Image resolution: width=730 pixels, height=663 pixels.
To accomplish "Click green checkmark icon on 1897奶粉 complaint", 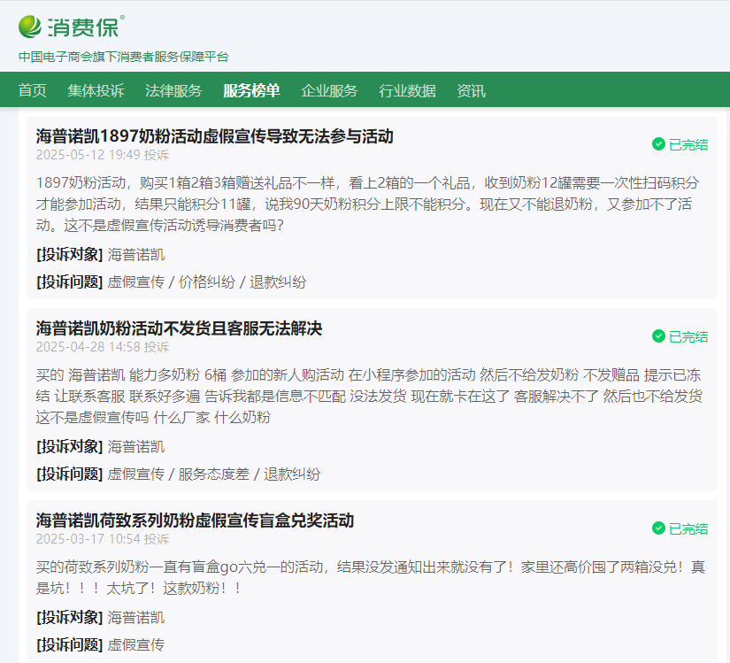I will click(x=658, y=144).
